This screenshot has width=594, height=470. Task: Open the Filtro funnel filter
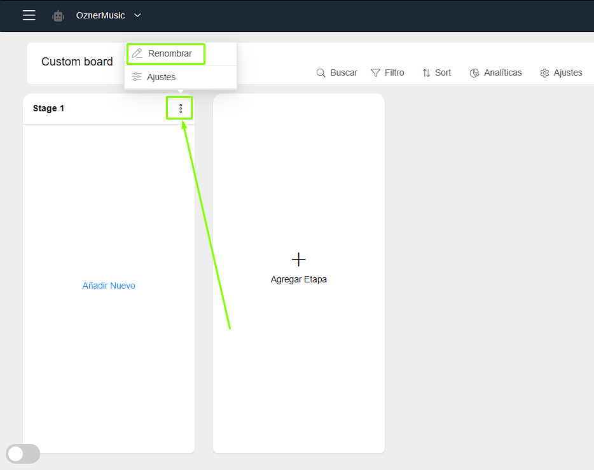tap(376, 73)
